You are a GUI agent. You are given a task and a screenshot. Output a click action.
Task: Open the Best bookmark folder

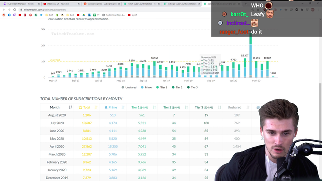[x=70, y=15]
